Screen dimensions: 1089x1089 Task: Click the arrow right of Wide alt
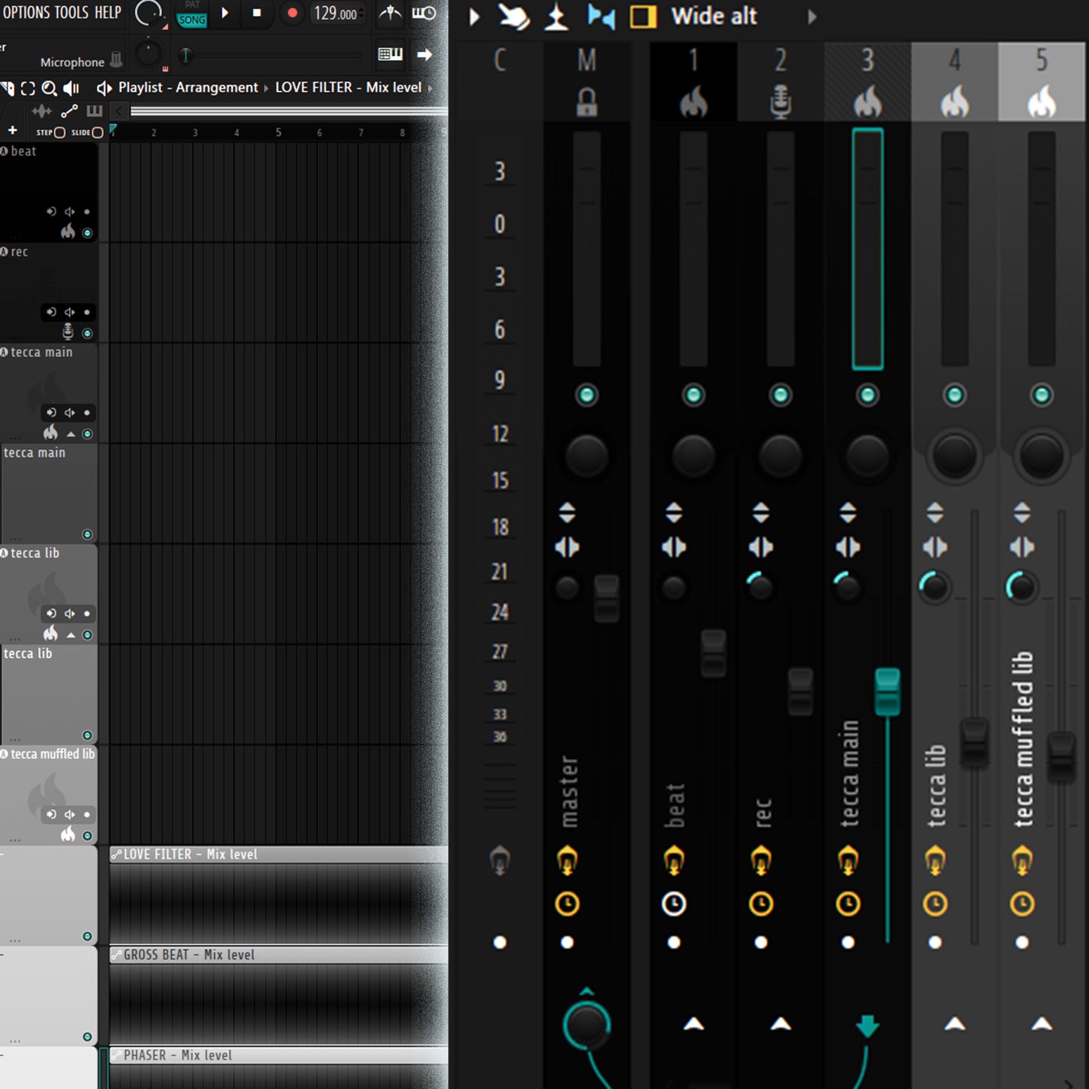pyautogui.click(x=812, y=17)
